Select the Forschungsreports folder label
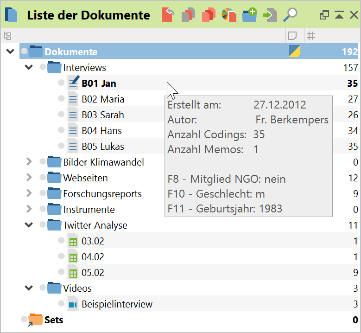361x333 pixels. (102, 194)
